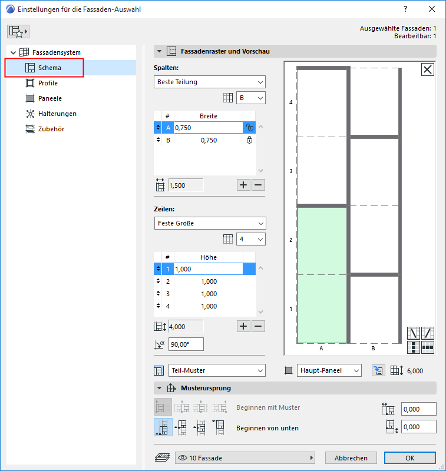Screen dimensions: 446x471
Task: Select the second vertical origin icon
Action: pos(181,427)
